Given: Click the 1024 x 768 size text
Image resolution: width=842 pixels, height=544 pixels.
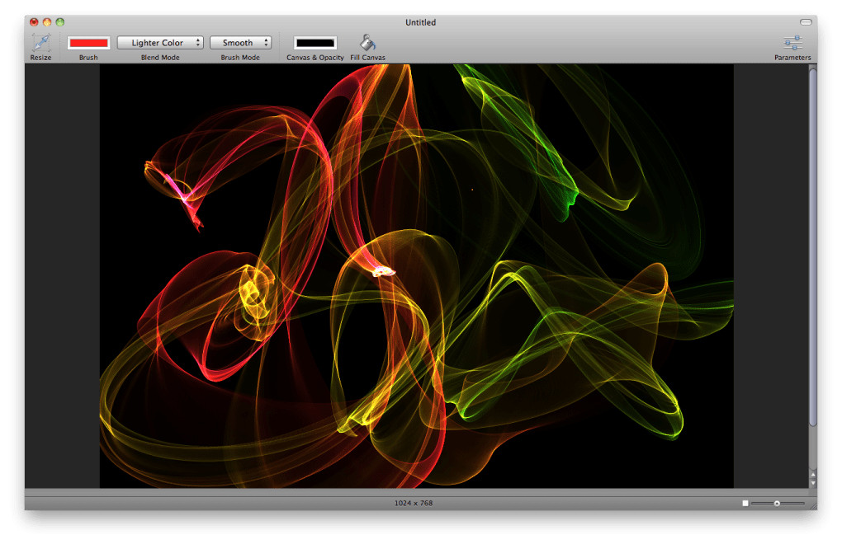Looking at the screenshot, I should pyautogui.click(x=414, y=503).
